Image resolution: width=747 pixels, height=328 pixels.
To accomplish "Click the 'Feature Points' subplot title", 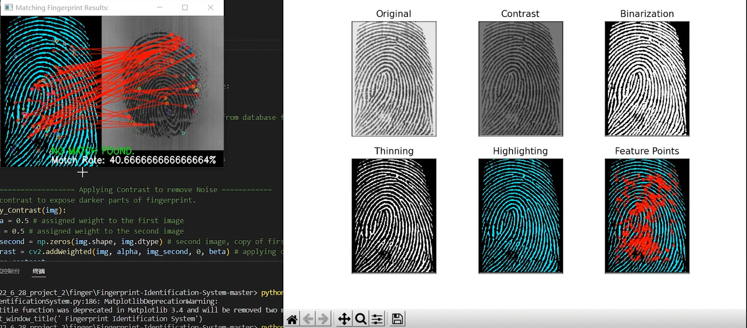I will tap(647, 151).
